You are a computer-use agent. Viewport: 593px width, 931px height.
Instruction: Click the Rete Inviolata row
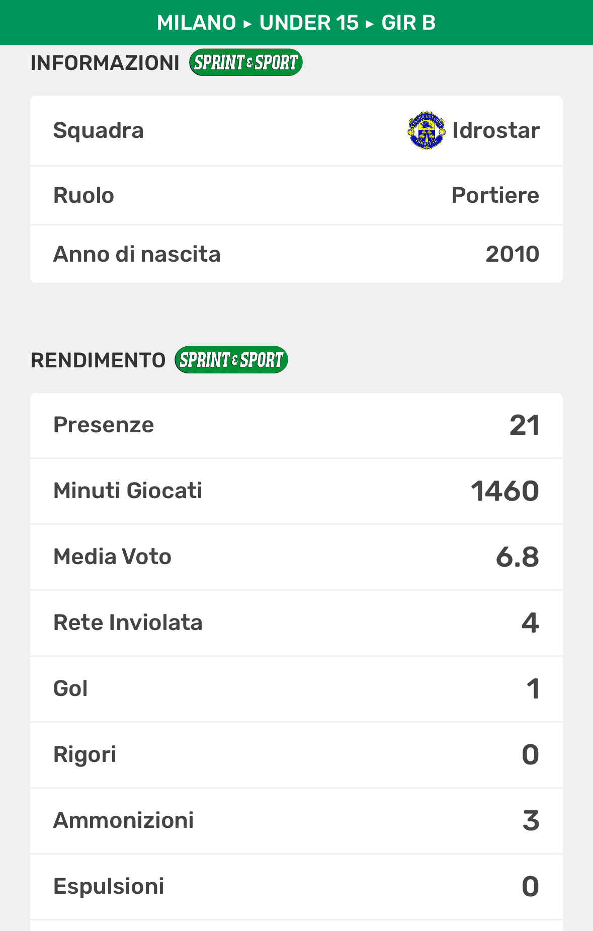pos(296,623)
